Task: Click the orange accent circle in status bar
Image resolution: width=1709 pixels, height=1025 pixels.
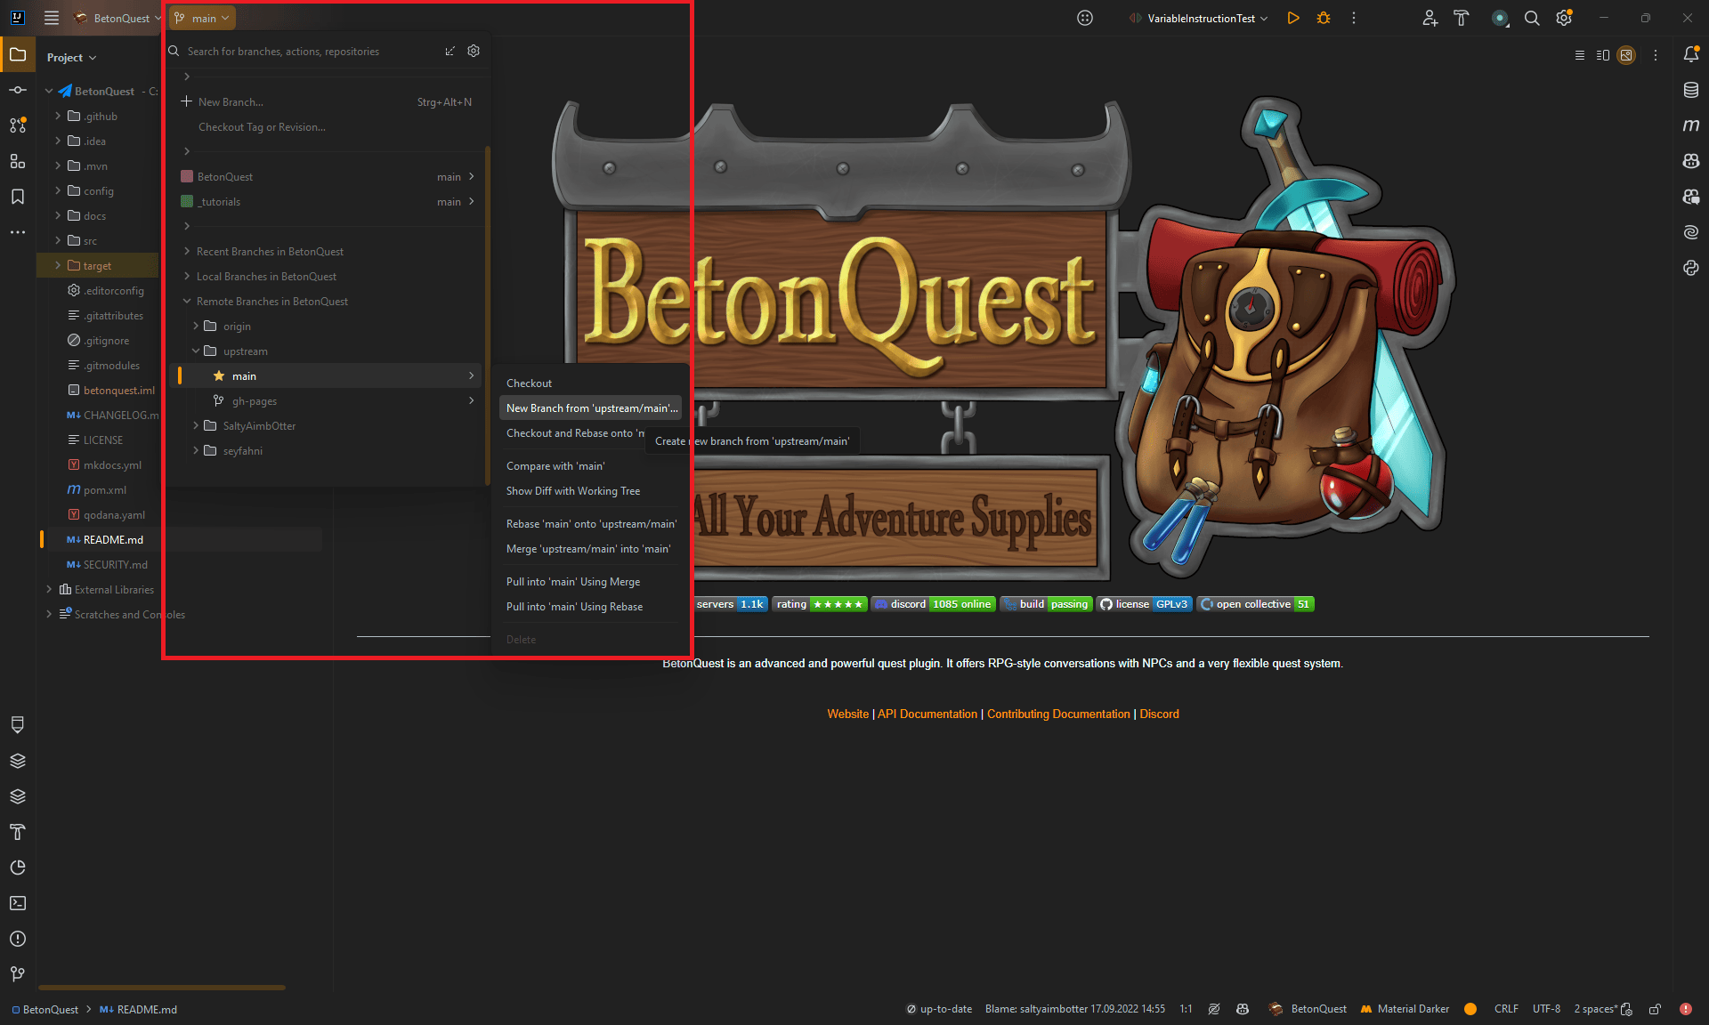Action: pyautogui.click(x=1470, y=1009)
